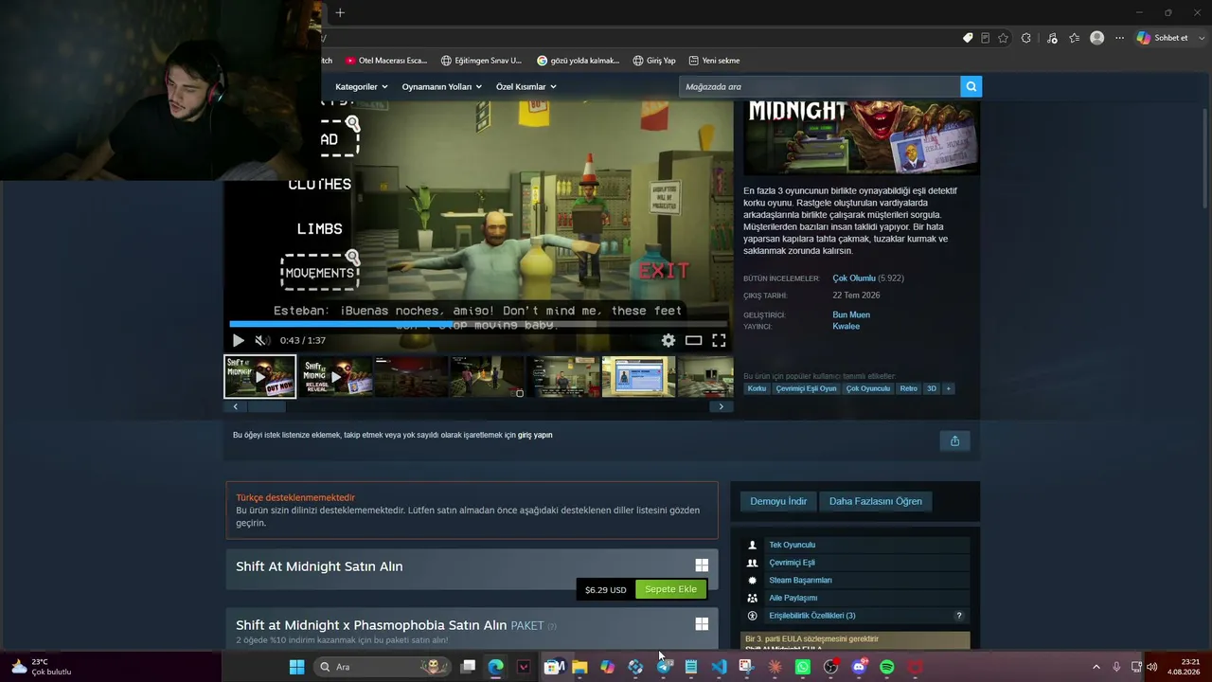Image resolution: width=1212 pixels, height=682 pixels.
Task: Open the 'Giriş Yap' bookmark
Action: pyautogui.click(x=654, y=61)
